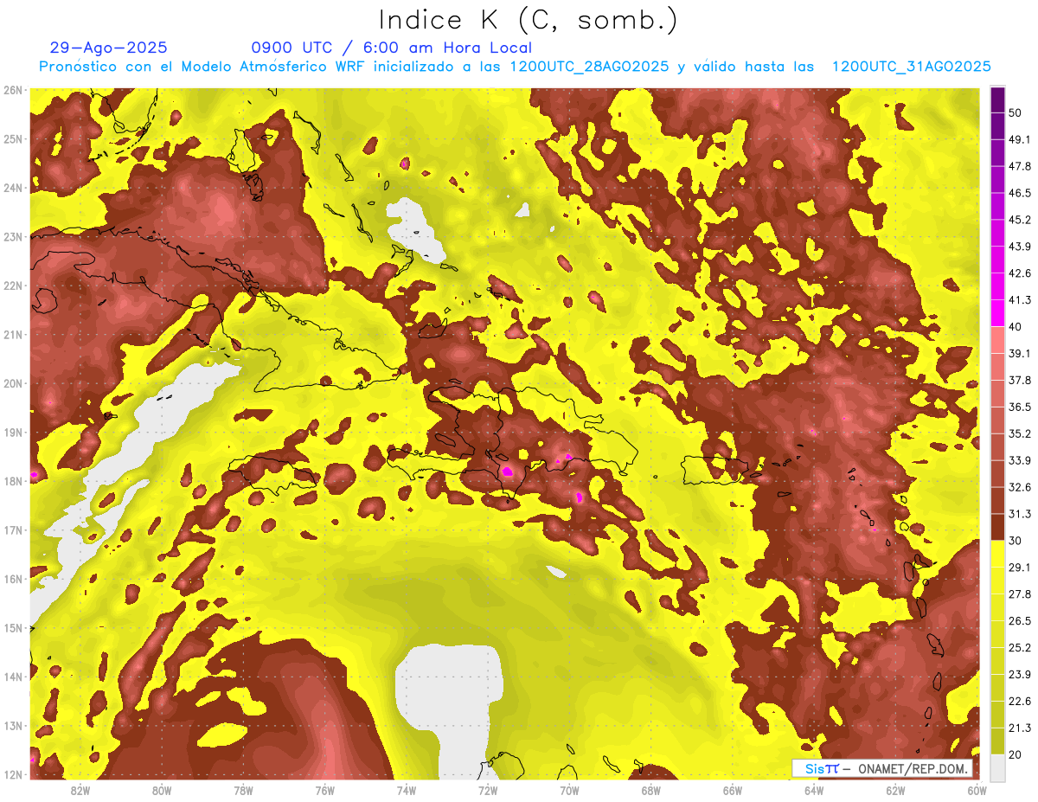This screenshot has height=802, width=1038.
Task: Click the 21N latitude label
Action: [x=13, y=334]
